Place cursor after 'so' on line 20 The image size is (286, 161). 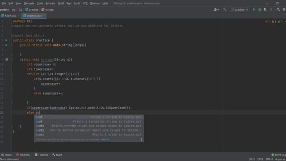coord(39,112)
